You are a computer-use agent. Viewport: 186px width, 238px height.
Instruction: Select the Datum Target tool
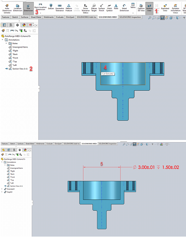94,8
